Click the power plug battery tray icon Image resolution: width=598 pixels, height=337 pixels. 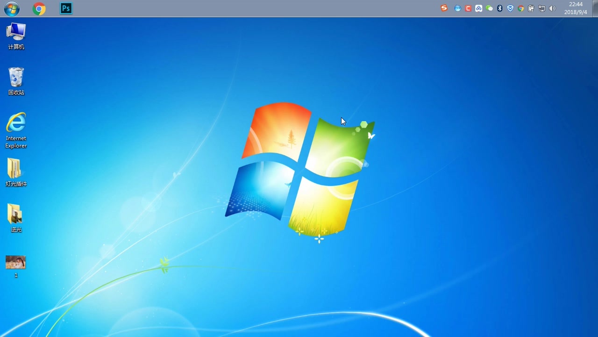pos(531,8)
